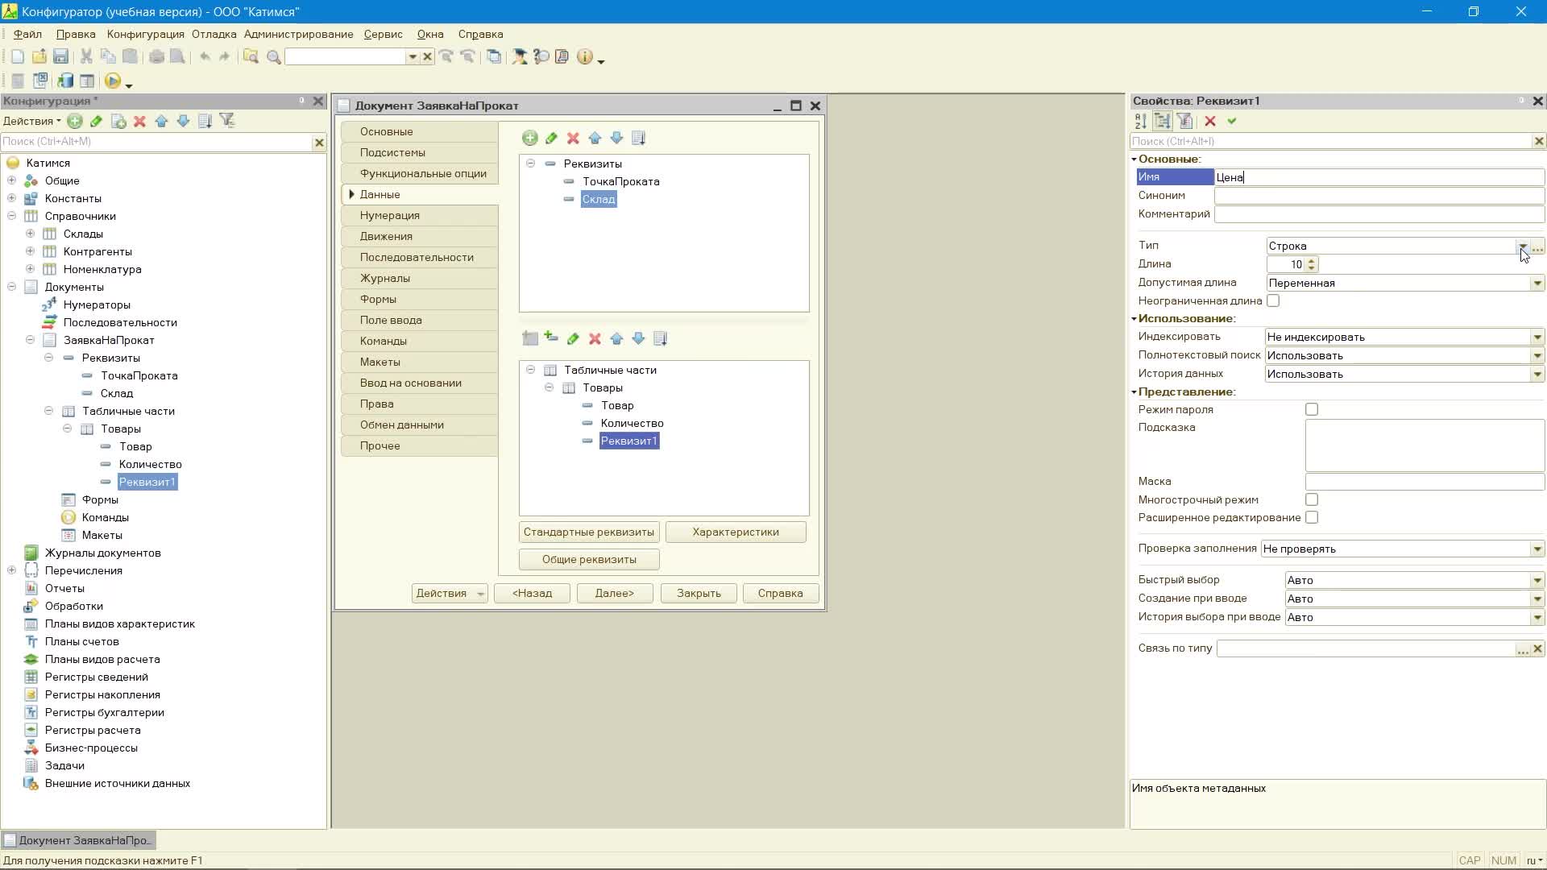1547x870 pixels.
Task: Enable Неограниченная длина checkbox
Action: 1273,300
